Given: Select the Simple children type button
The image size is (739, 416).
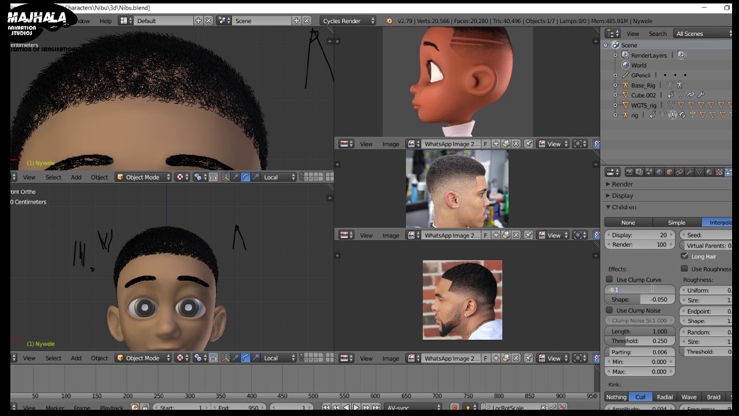Looking at the screenshot, I should point(677,222).
